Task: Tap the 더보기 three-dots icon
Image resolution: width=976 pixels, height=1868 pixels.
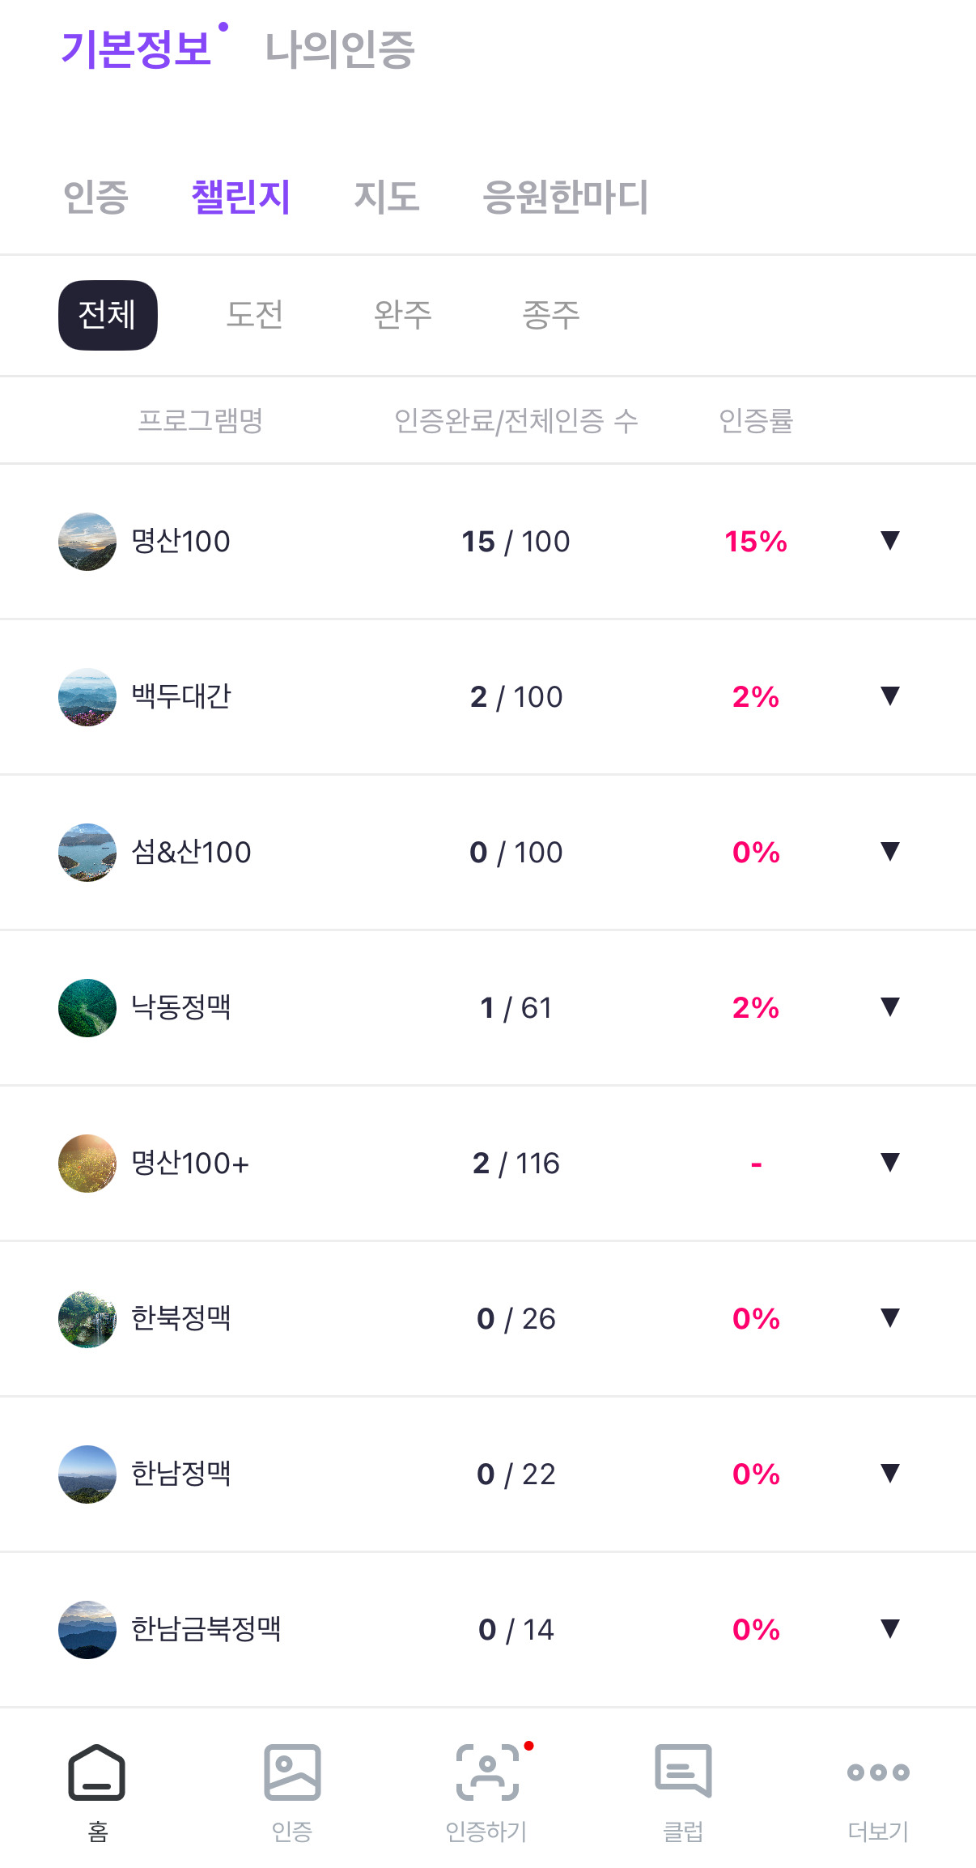Action: [x=878, y=1772]
